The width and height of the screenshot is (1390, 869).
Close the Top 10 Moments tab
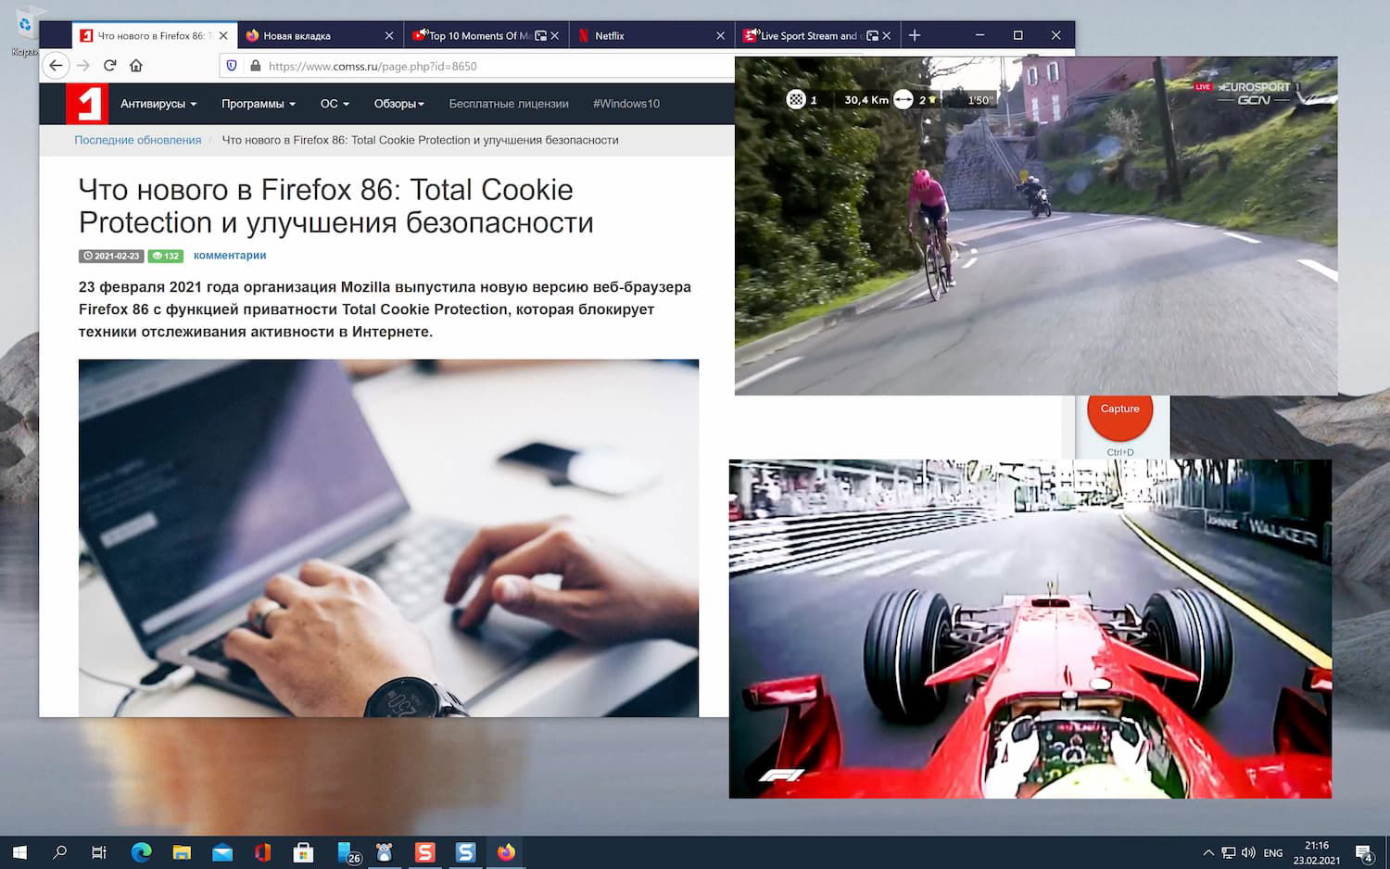pos(554,36)
